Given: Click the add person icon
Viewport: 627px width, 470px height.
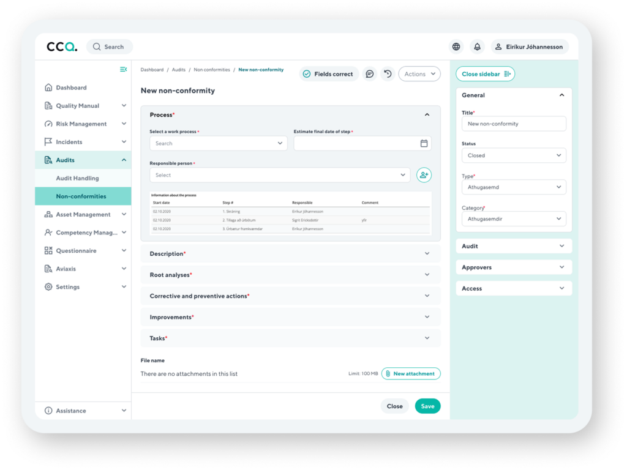Looking at the screenshot, I should tap(424, 175).
